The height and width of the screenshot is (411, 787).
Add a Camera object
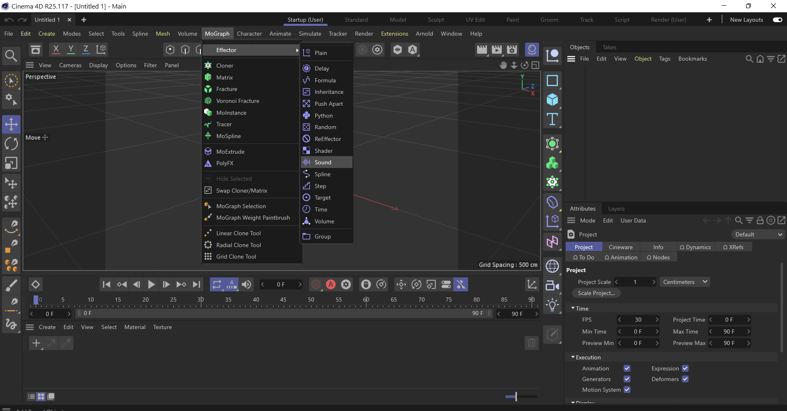(552, 285)
